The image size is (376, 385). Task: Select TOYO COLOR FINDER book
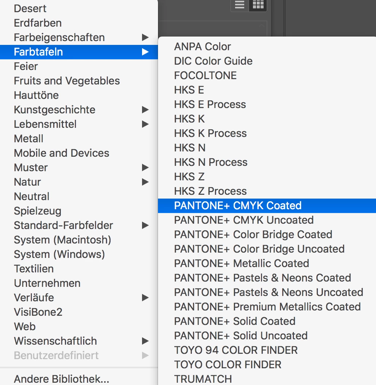[x=267, y=365]
